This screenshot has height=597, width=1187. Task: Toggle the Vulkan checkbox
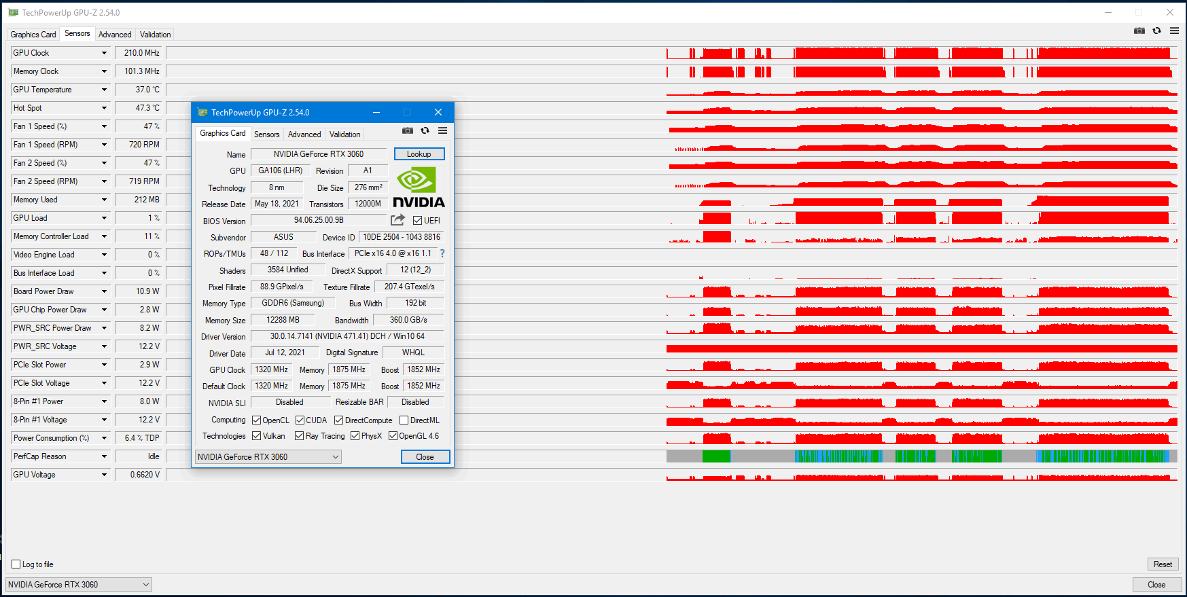pos(256,436)
